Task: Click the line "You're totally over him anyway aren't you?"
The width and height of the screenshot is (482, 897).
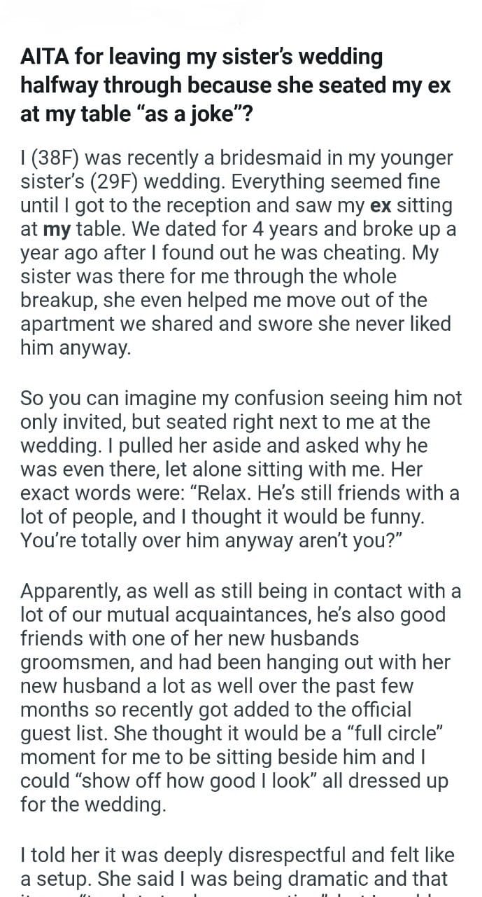Action: pyautogui.click(x=201, y=541)
